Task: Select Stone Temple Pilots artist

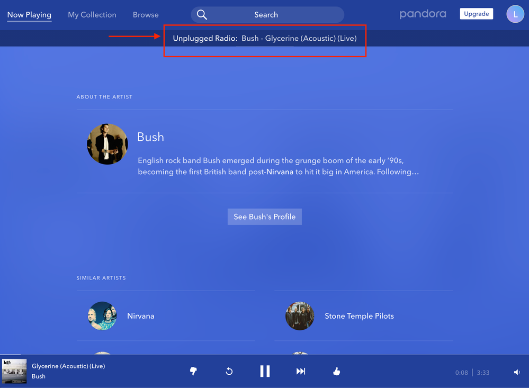Action: 359,316
